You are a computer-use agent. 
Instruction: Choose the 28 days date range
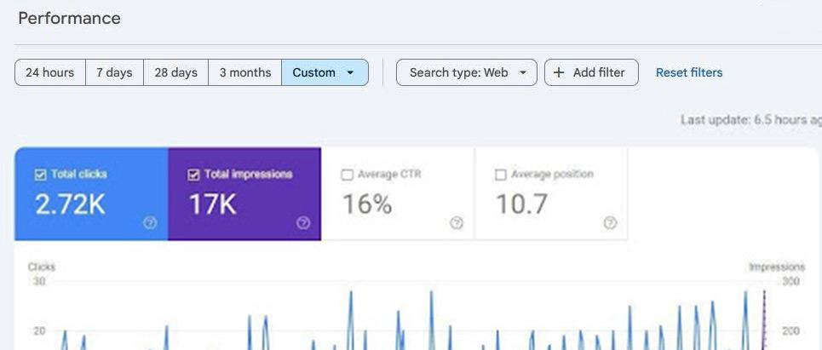click(x=175, y=73)
